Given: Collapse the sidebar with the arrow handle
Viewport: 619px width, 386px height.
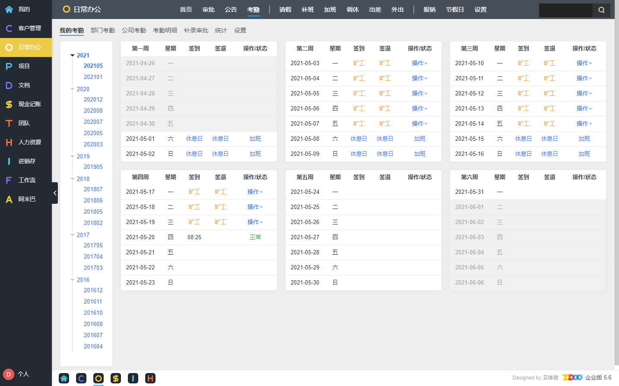Looking at the screenshot, I should point(55,193).
